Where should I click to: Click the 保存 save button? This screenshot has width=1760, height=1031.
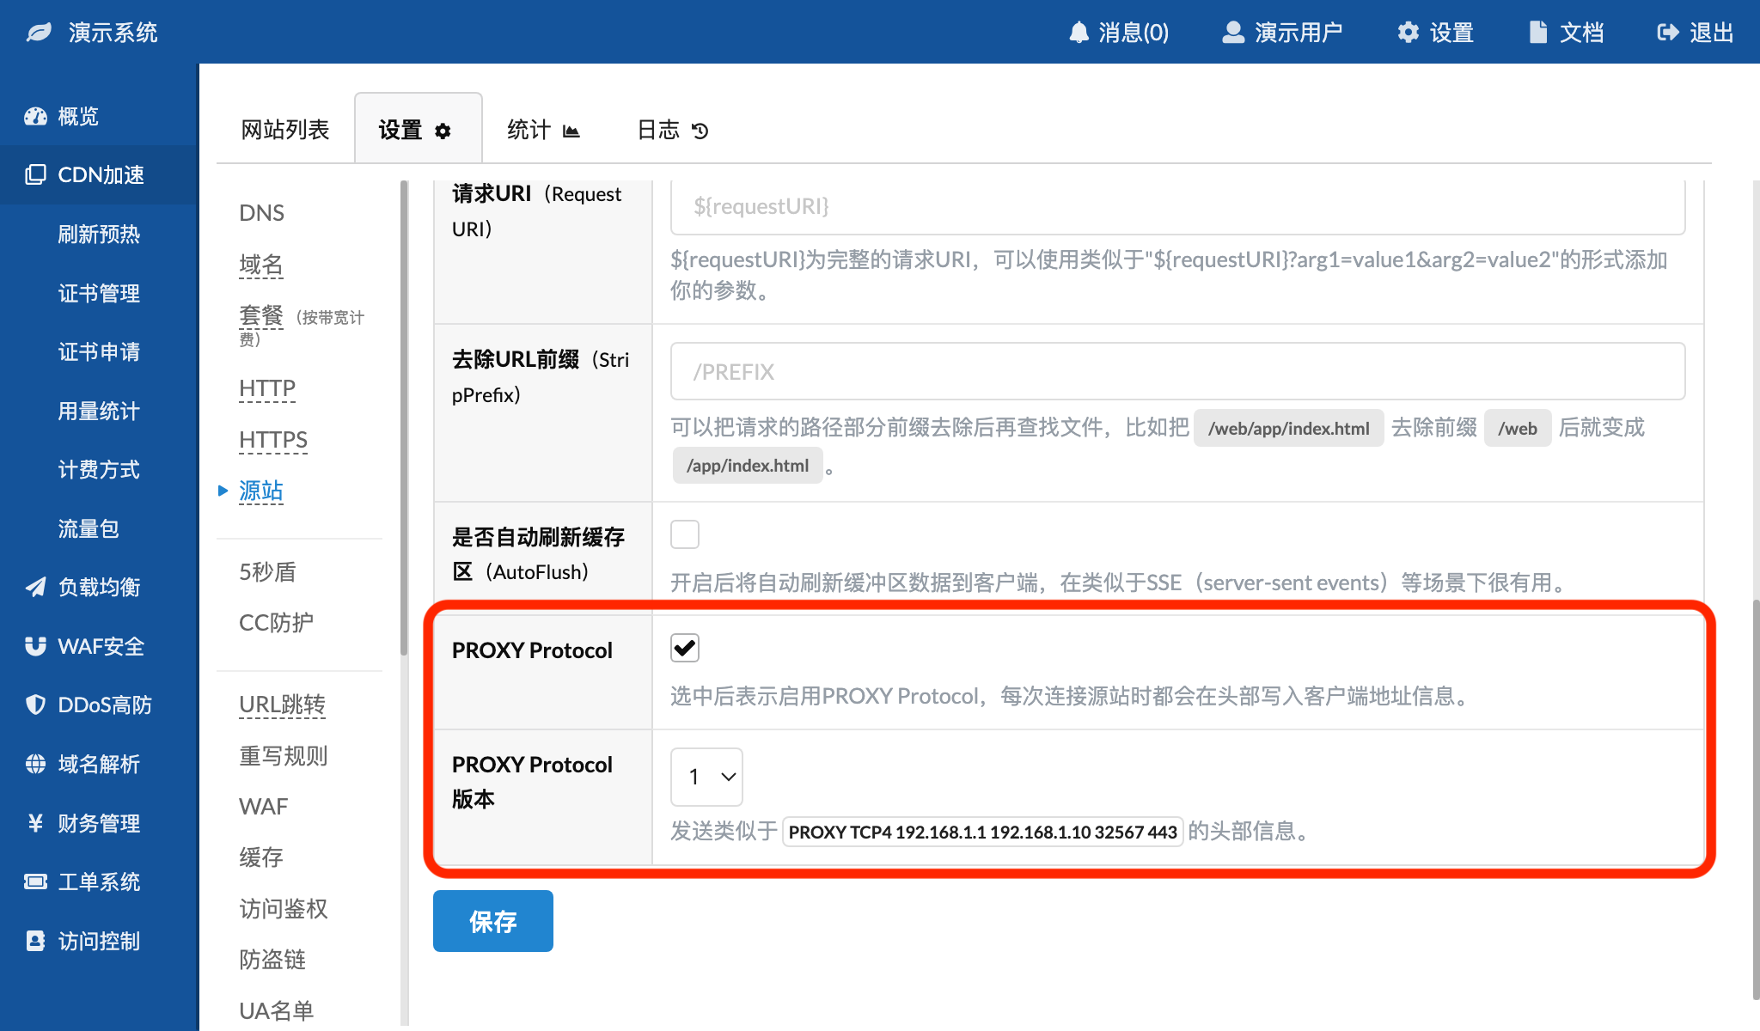pos(492,921)
